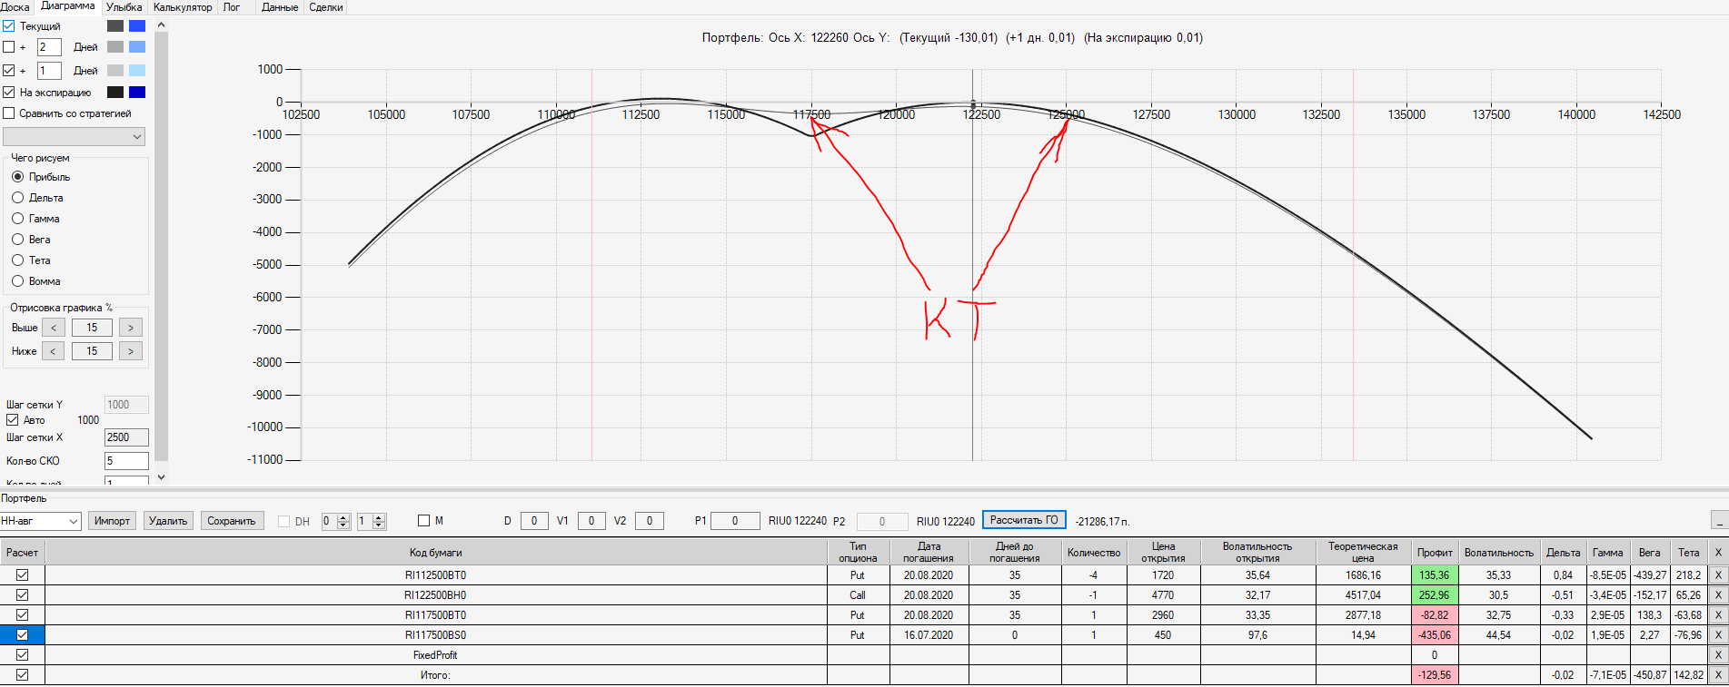This screenshot has width=1729, height=687.
Task: Uncheck the Расчет box for RI117500BS0
Action: coord(23,635)
